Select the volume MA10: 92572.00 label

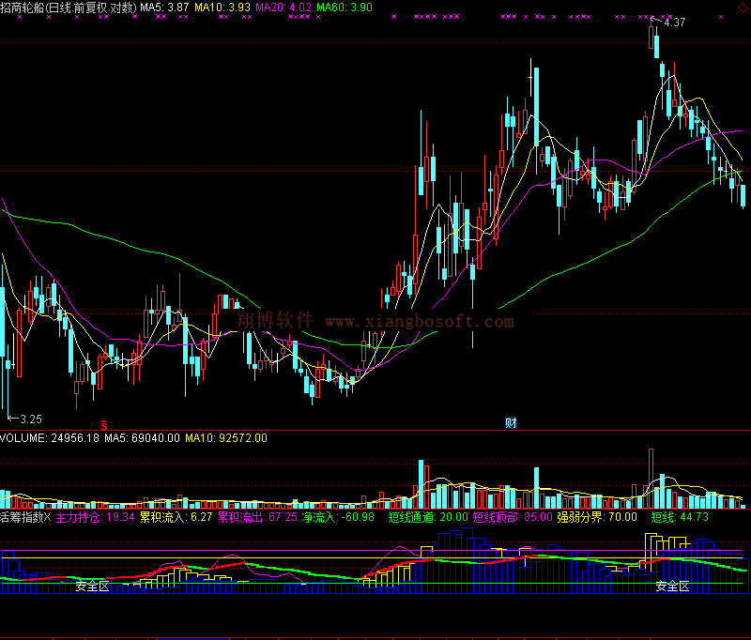pyautogui.click(x=226, y=438)
